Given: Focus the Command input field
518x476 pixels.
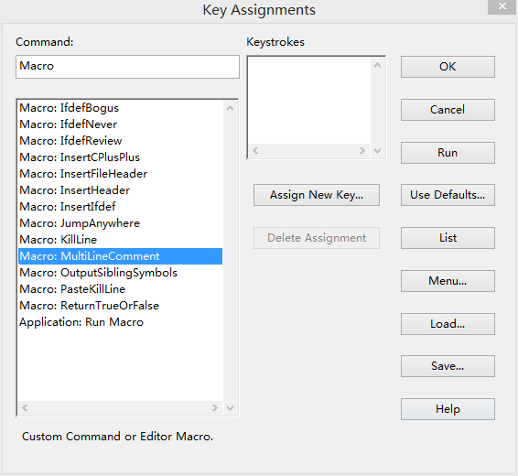Looking at the screenshot, I should click(127, 67).
